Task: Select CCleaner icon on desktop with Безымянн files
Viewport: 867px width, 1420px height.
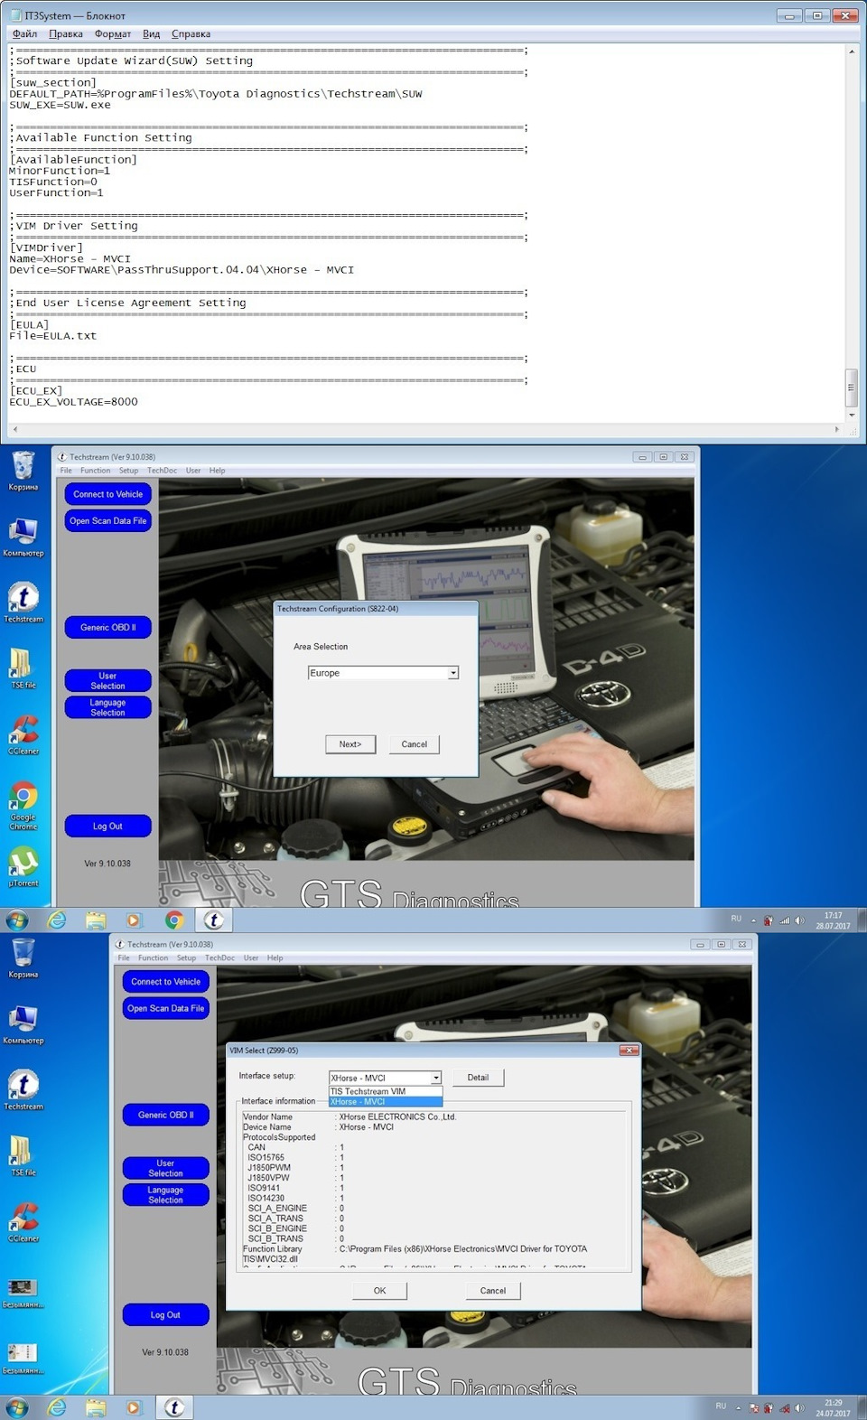Action: pos(23,1222)
